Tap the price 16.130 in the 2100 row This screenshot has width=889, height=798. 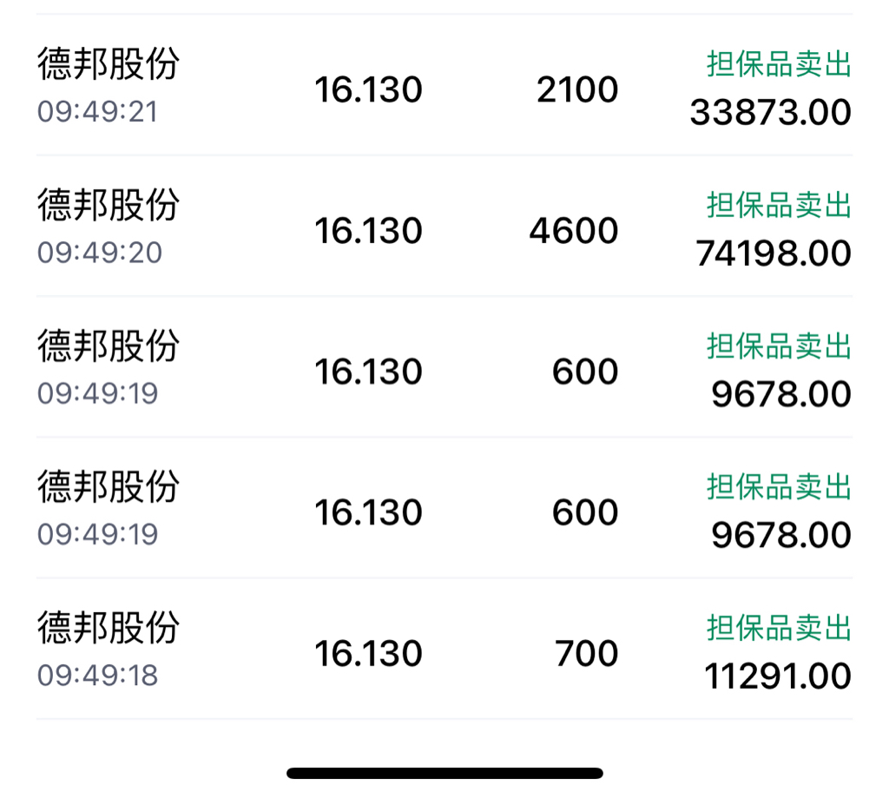(368, 89)
